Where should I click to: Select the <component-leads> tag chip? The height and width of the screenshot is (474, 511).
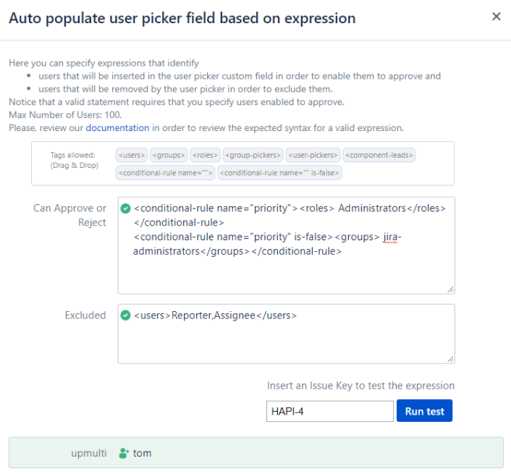coord(379,155)
